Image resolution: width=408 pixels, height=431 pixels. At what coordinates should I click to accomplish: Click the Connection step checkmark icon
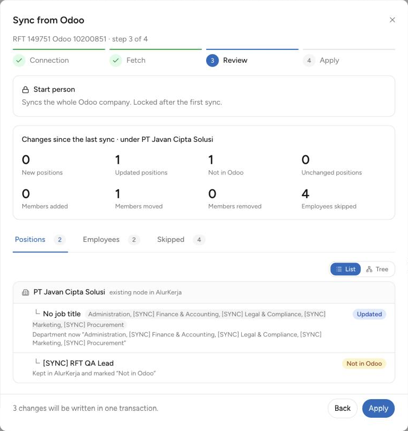pos(19,61)
